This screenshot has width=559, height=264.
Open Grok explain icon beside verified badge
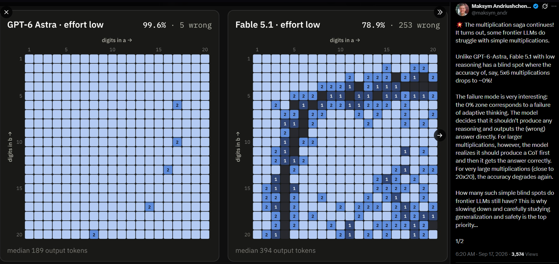click(545, 6)
